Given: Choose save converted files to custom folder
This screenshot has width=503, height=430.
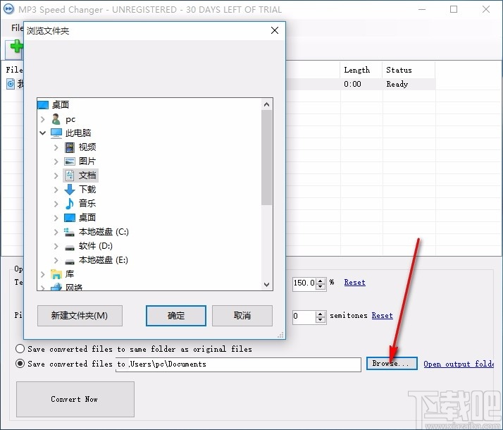Looking at the screenshot, I should pos(20,364).
